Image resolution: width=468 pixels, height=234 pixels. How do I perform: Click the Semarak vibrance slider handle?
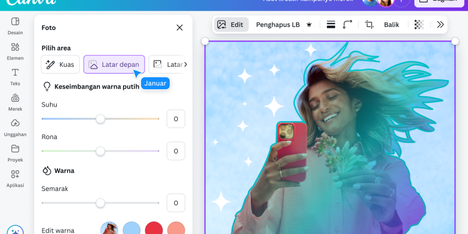click(100, 203)
